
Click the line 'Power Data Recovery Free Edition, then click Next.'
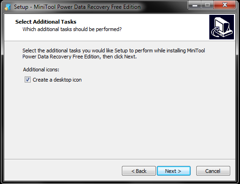[80, 57]
